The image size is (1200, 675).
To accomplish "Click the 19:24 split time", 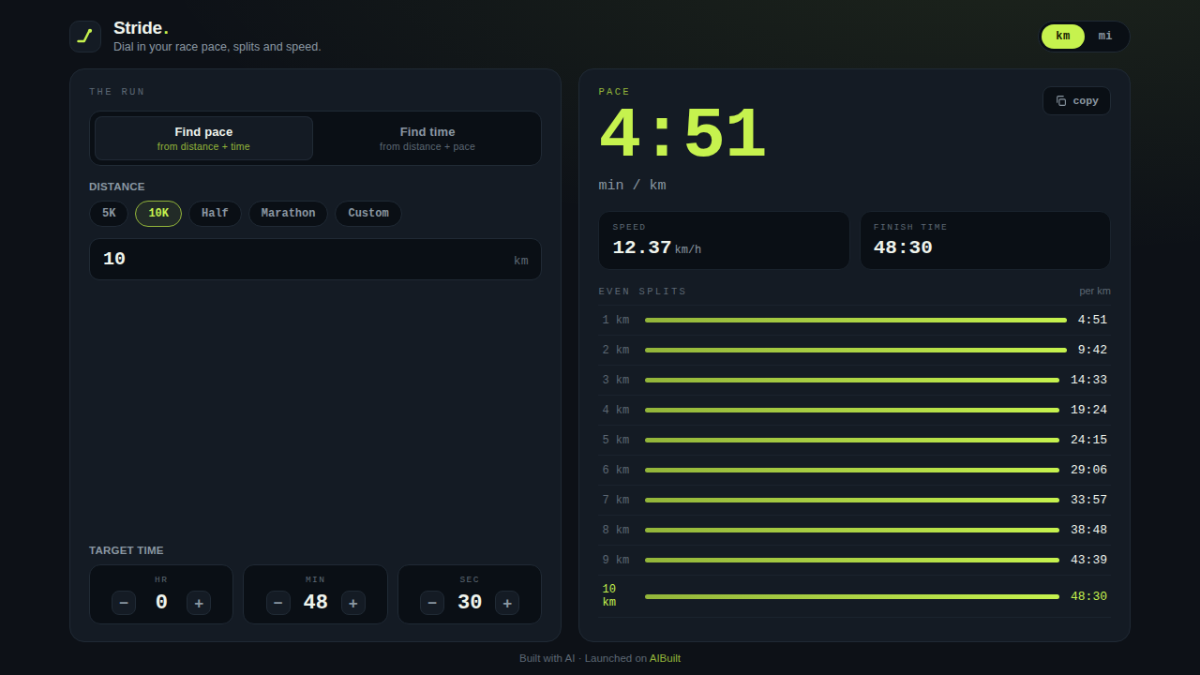I will (x=1088, y=410).
